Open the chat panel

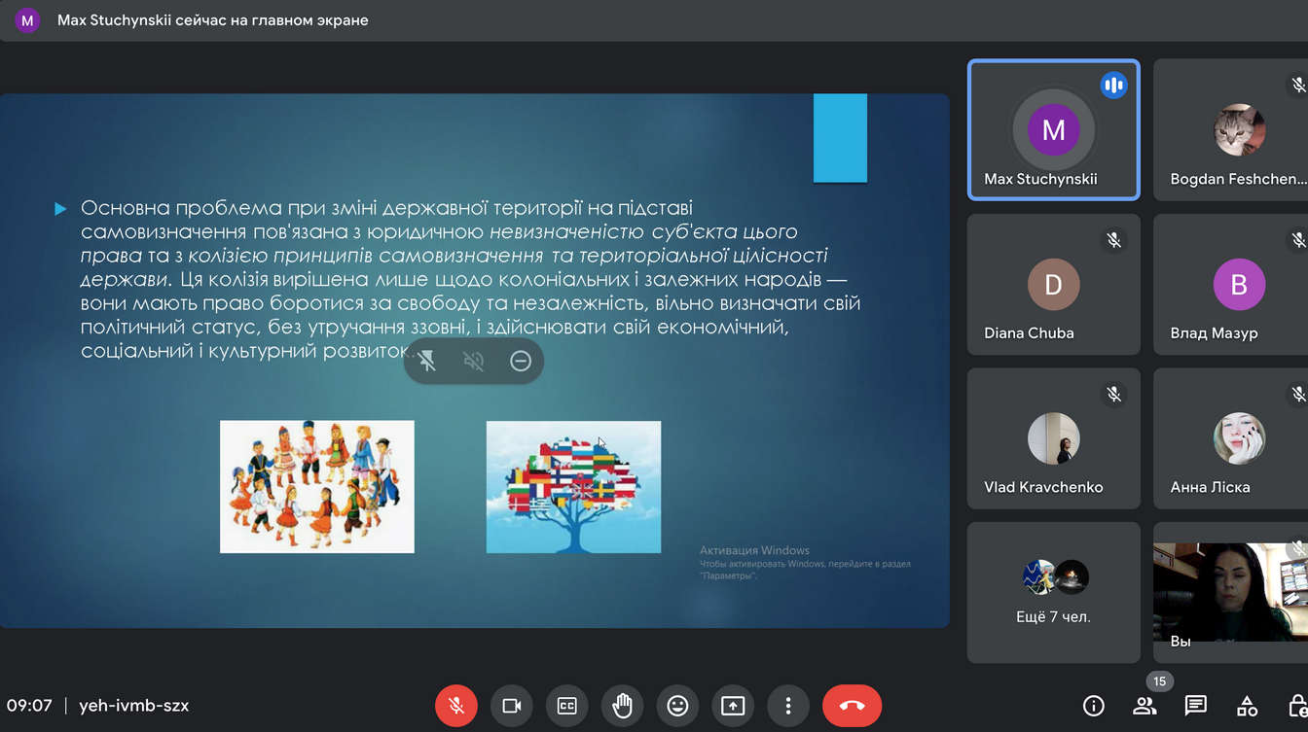(x=1195, y=706)
